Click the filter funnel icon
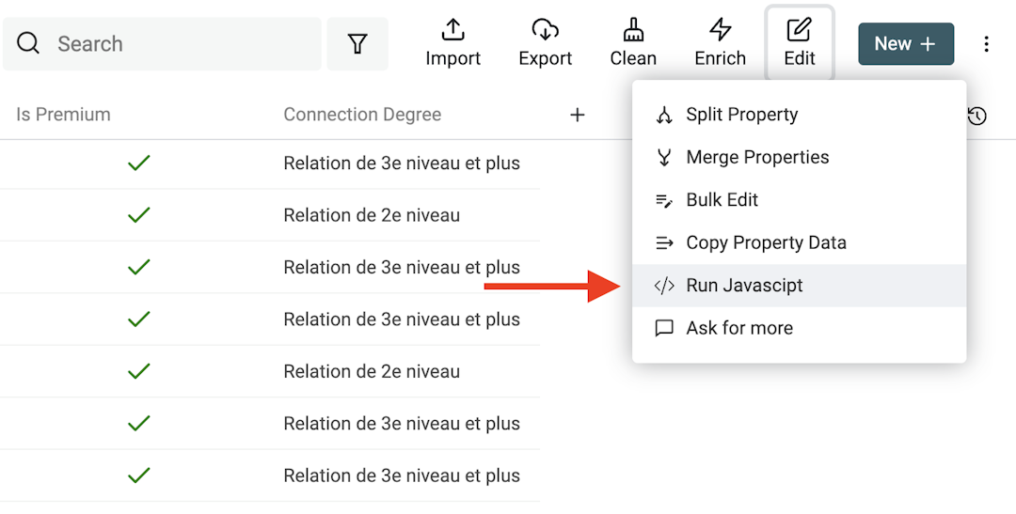 (x=357, y=44)
